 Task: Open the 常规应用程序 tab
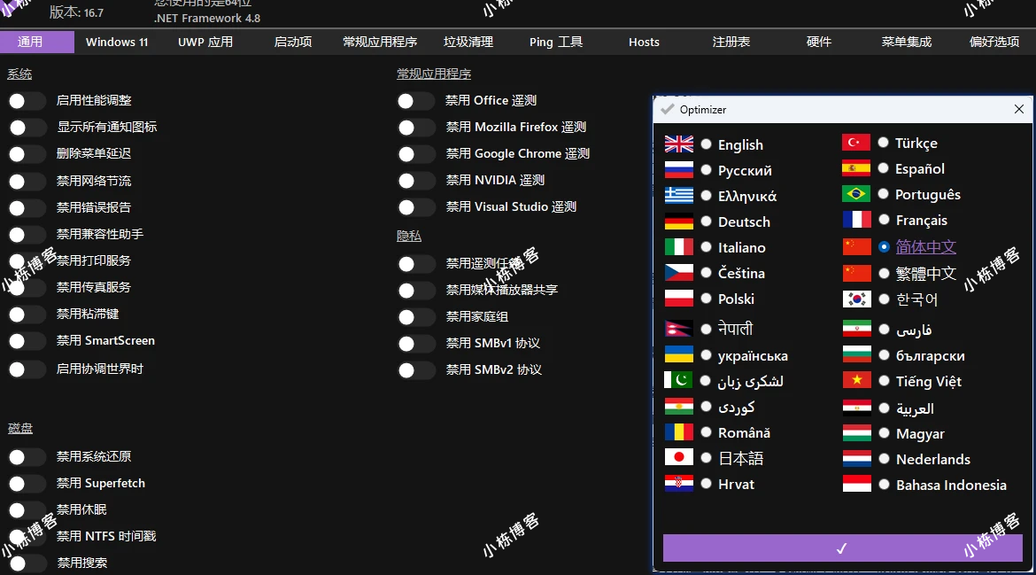click(380, 42)
